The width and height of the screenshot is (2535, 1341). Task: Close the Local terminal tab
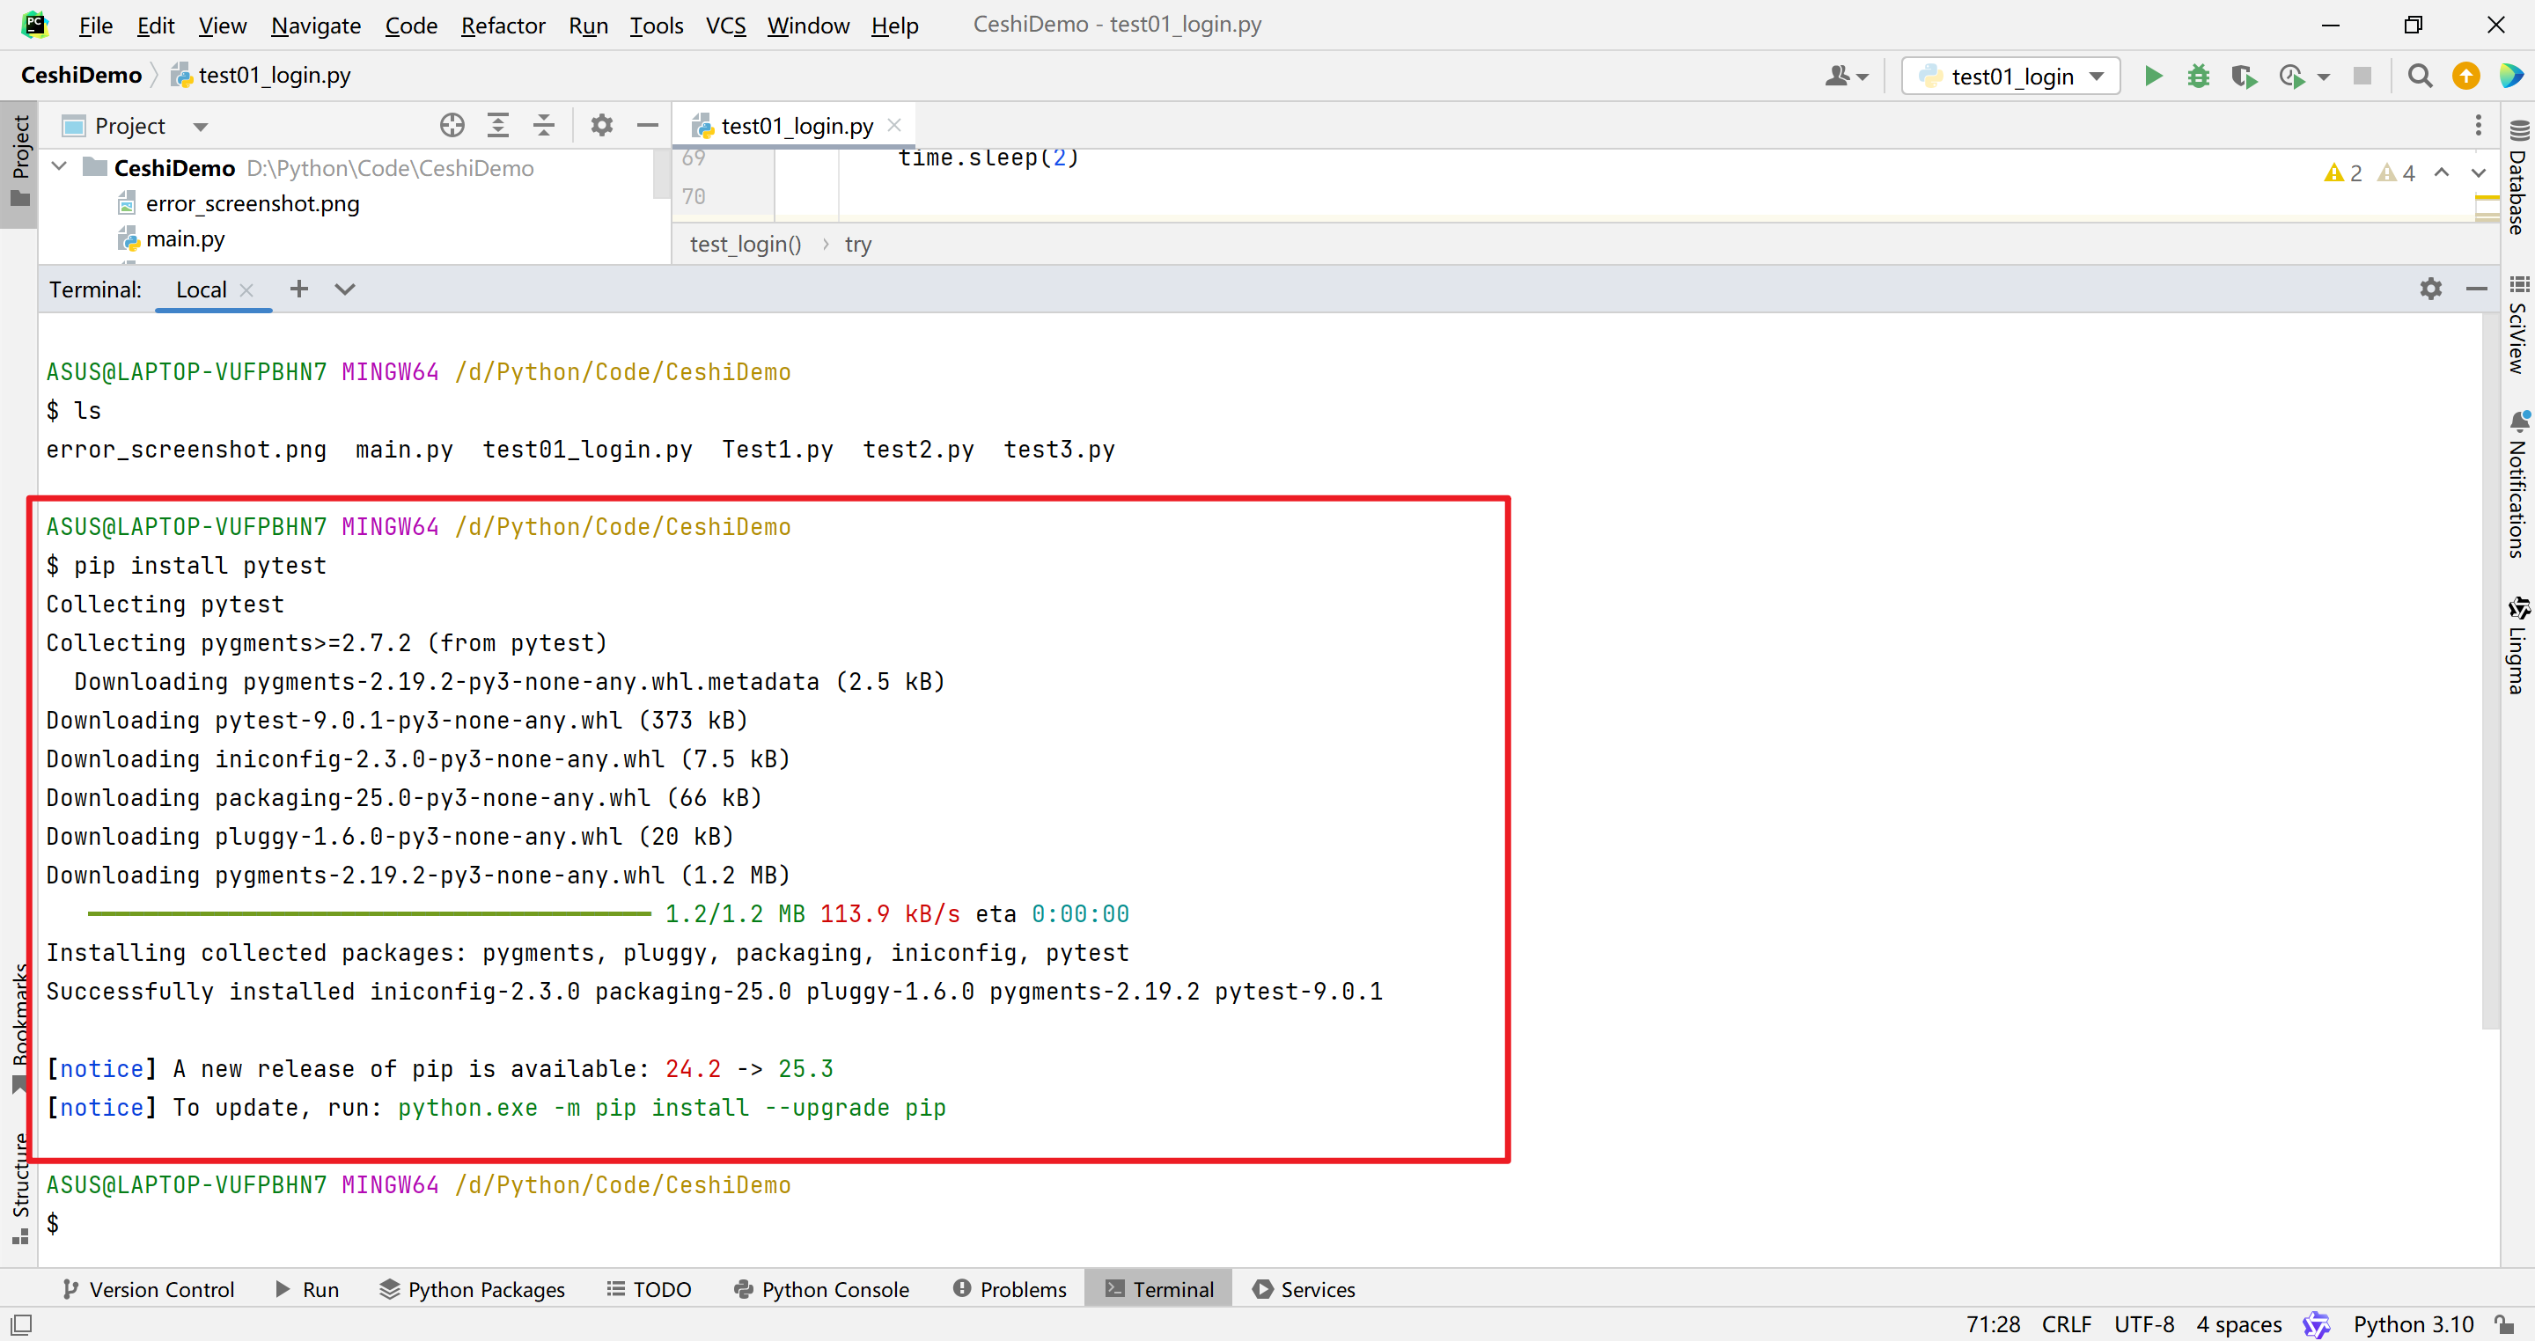point(247,289)
